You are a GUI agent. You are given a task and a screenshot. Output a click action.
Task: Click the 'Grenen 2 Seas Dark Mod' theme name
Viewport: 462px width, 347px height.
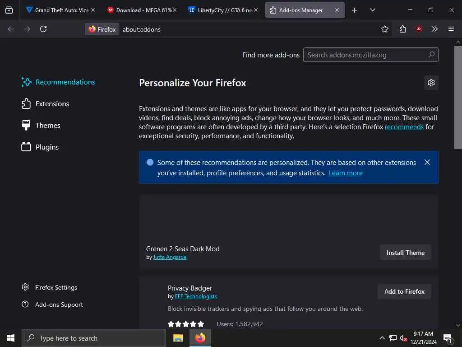[x=183, y=249]
